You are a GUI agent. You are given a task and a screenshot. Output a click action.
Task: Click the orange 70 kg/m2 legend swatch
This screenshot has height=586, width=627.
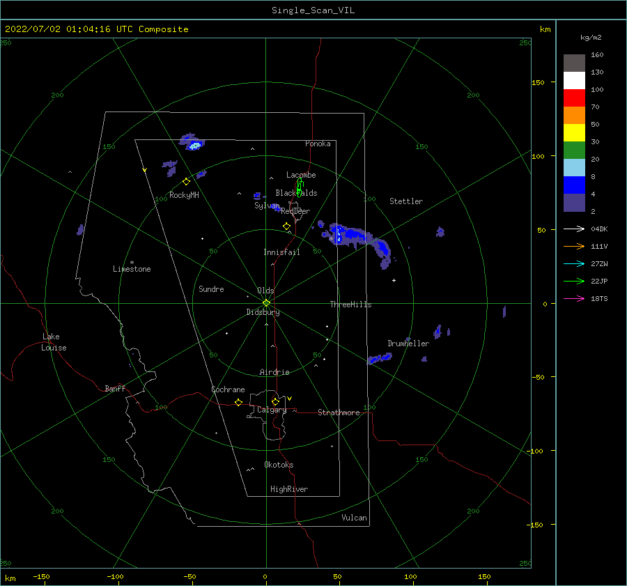tap(574, 116)
